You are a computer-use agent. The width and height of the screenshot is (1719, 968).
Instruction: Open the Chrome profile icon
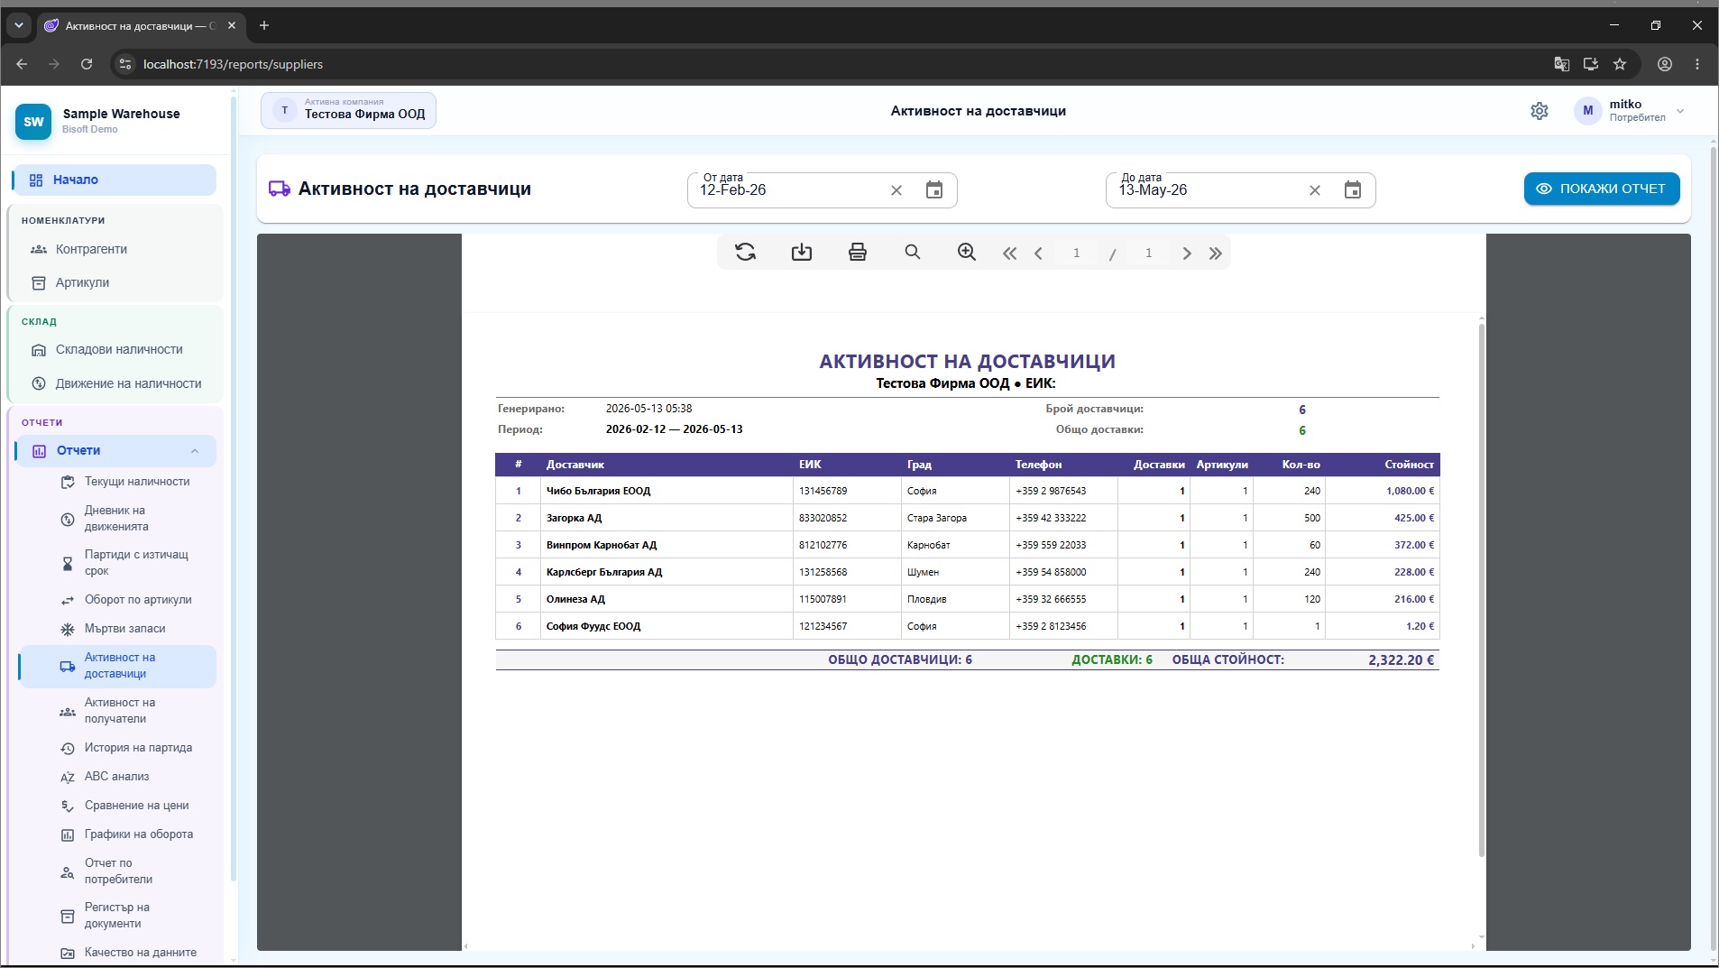coord(1665,64)
